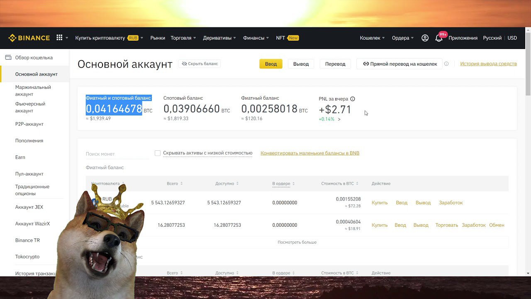Sort top table by Всего column

tap(181, 184)
